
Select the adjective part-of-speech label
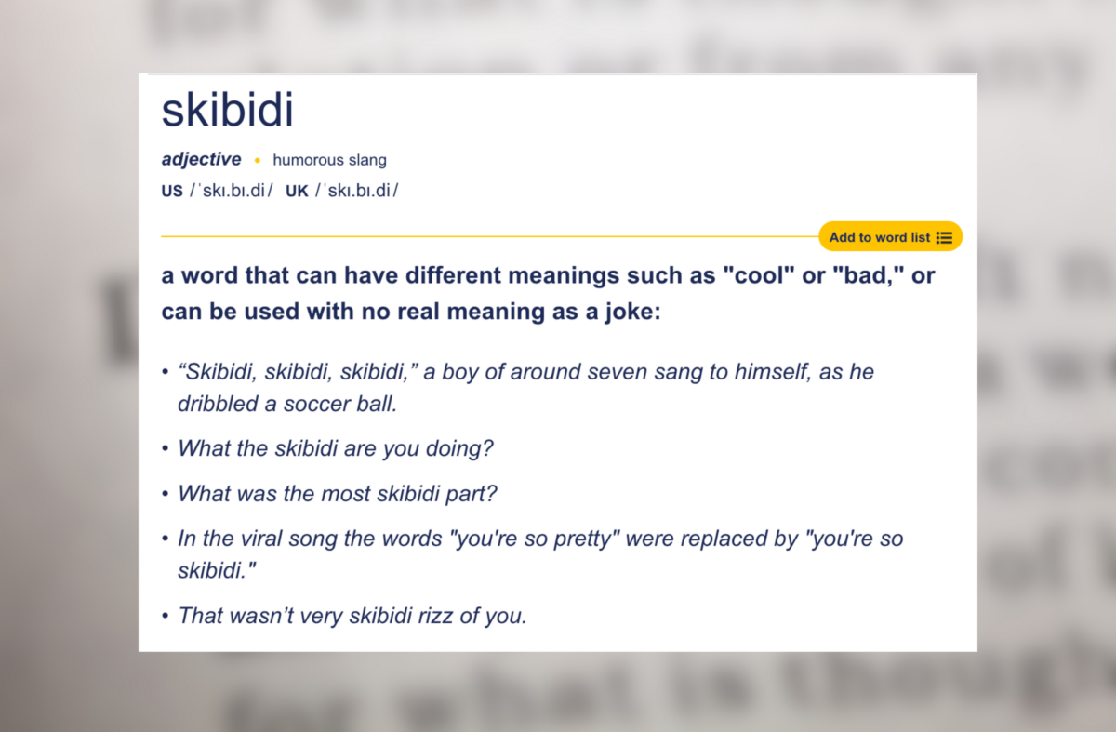201,159
